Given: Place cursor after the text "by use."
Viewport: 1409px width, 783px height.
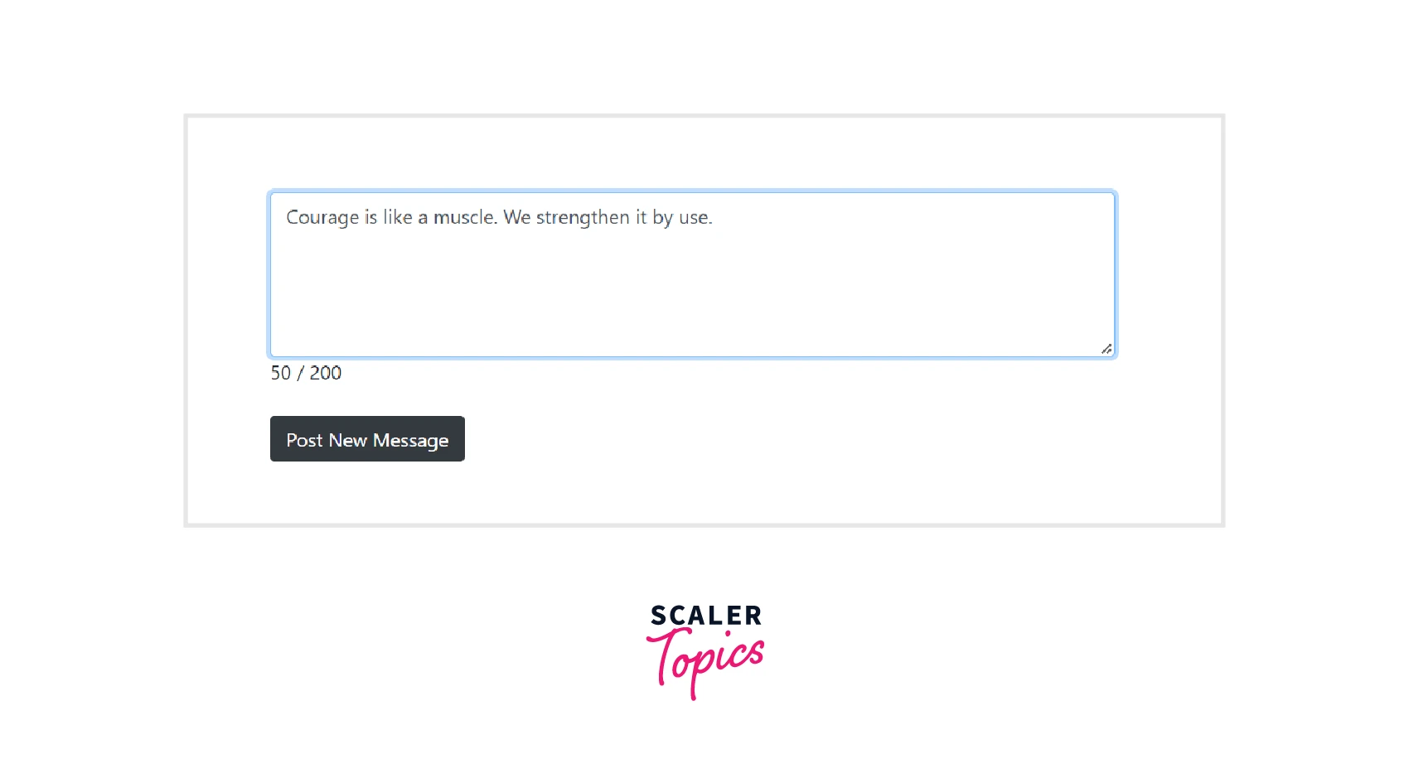Looking at the screenshot, I should pyautogui.click(x=714, y=217).
